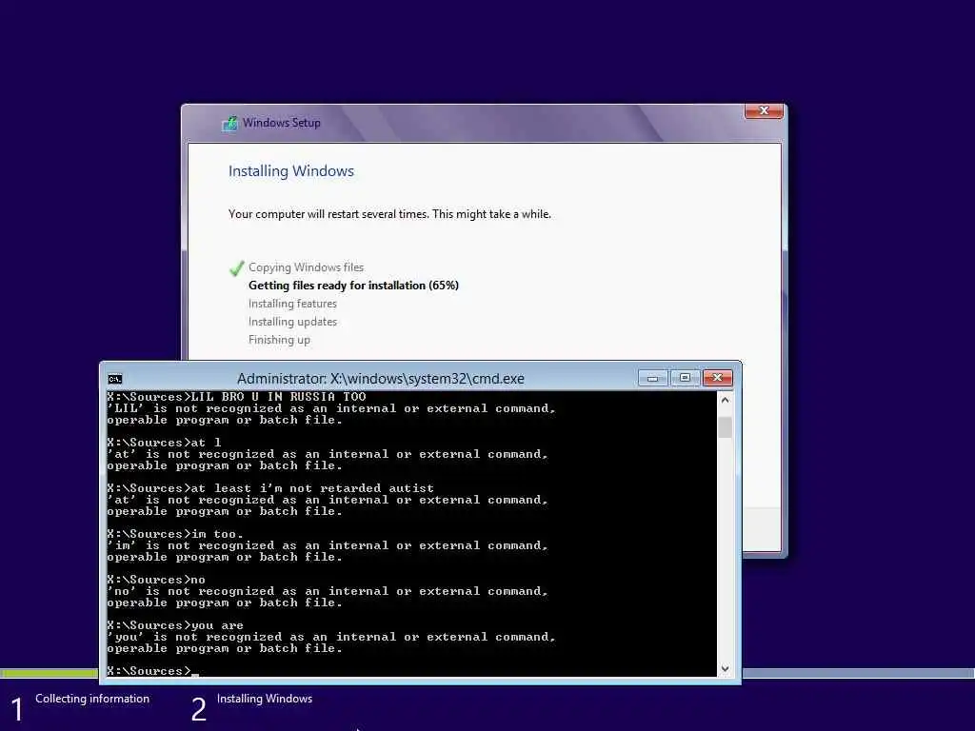Click 'Finishing up' step text
975x731 pixels.
279,340
